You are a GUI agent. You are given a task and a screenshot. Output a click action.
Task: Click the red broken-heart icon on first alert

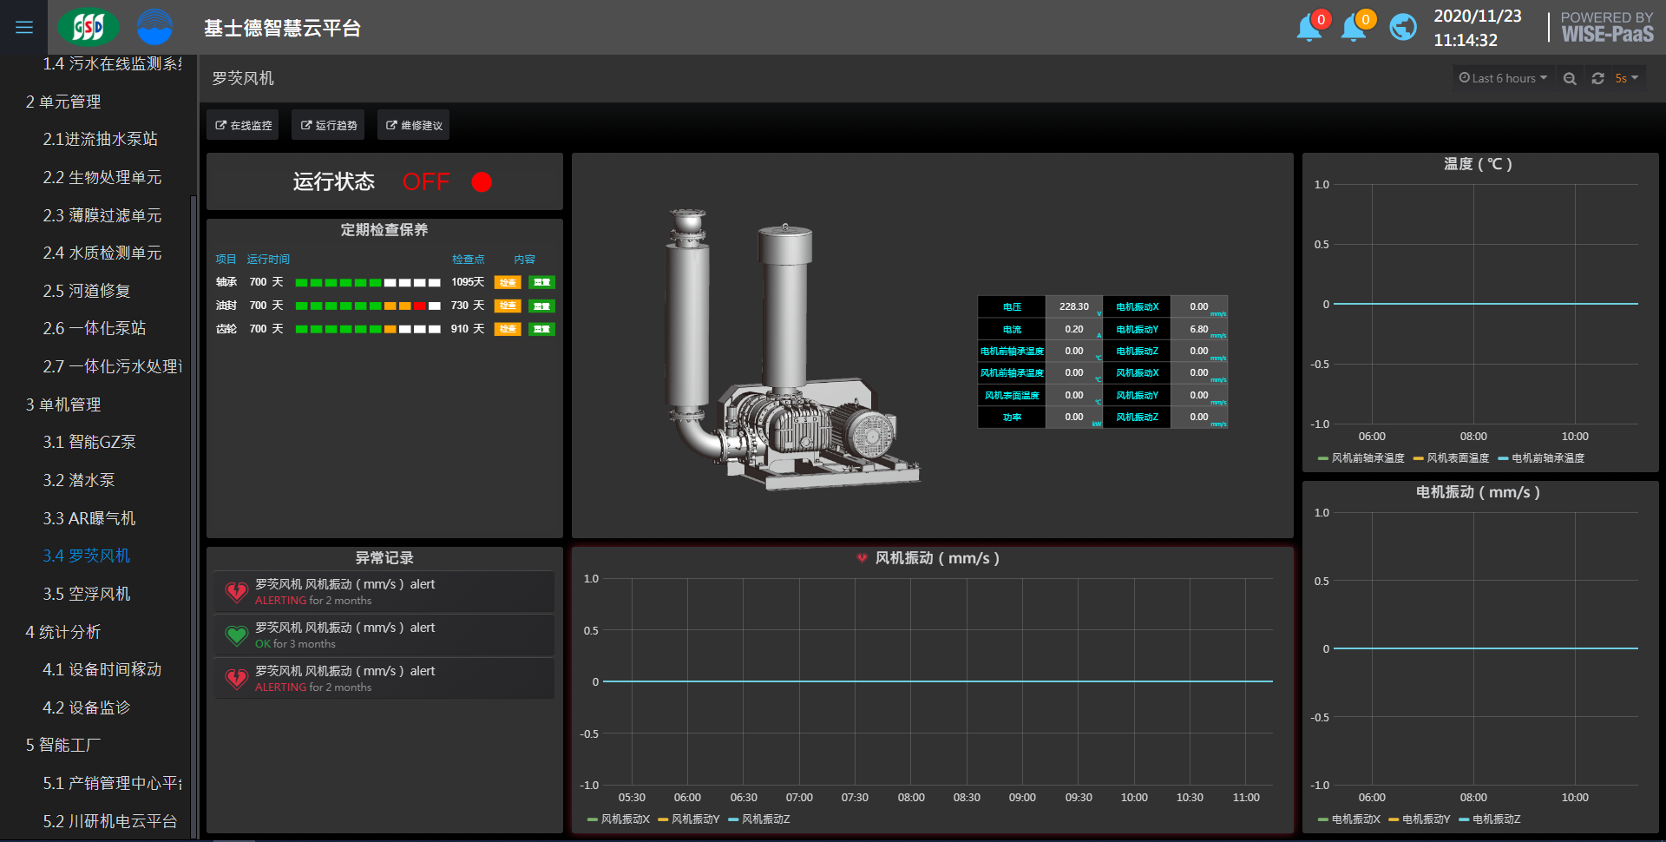pos(236,592)
